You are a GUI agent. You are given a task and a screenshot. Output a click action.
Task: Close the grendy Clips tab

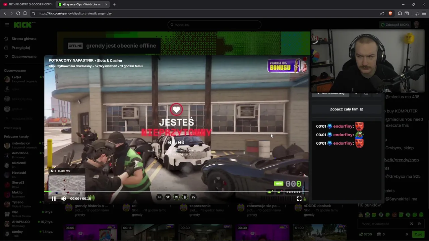tap(106, 4)
